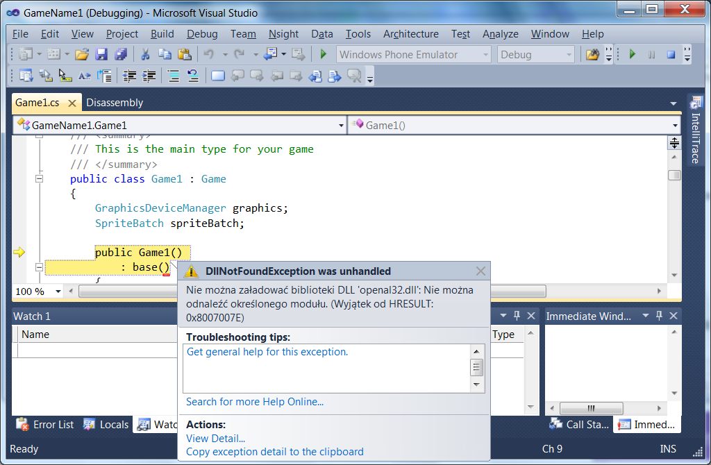The width and height of the screenshot is (711, 465).
Task: Click the Stop Debugging square icon
Action: 671,54
